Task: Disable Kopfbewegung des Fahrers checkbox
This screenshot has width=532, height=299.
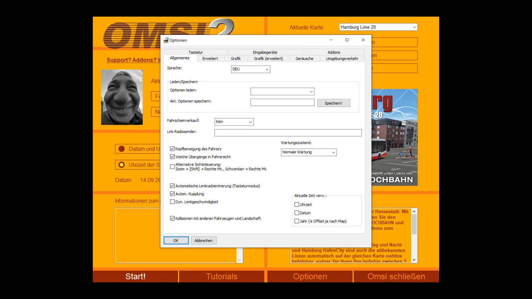Action: [172, 149]
